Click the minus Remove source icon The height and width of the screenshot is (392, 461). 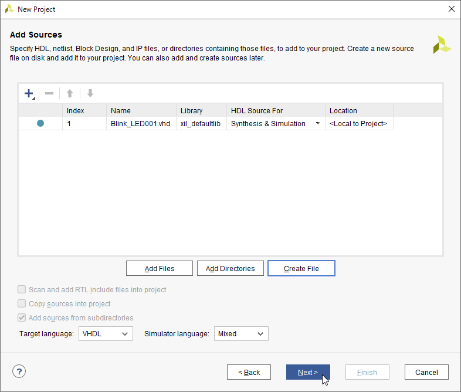(x=49, y=93)
